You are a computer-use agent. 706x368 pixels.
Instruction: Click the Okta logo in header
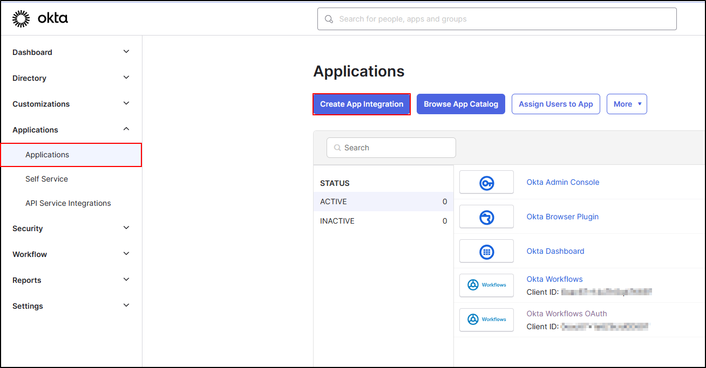point(40,19)
